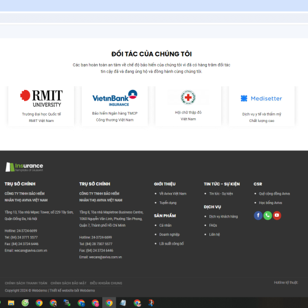Screen dimensions: 308x308
Task: Click the VietinBank Insurance logo
Action: pos(115,98)
